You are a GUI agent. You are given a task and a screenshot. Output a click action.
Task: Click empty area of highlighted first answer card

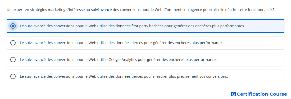click(265, 26)
